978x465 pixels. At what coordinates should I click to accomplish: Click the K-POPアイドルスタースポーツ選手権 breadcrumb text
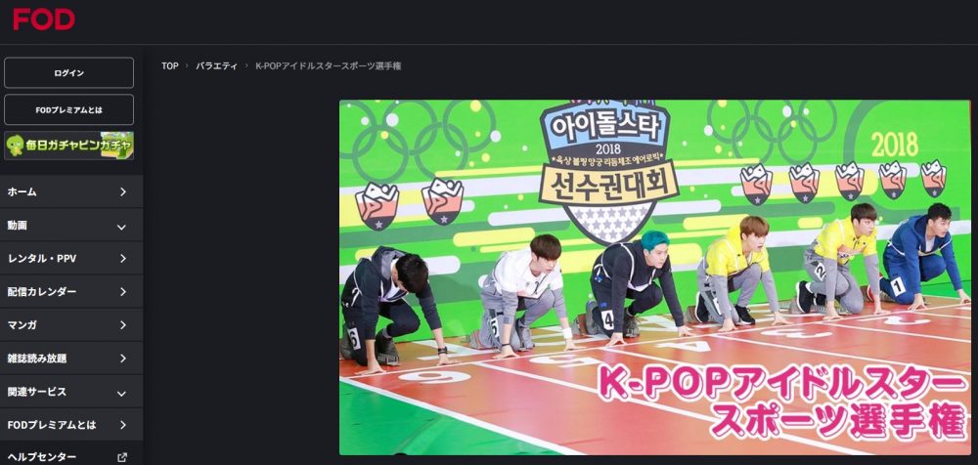tap(328, 66)
